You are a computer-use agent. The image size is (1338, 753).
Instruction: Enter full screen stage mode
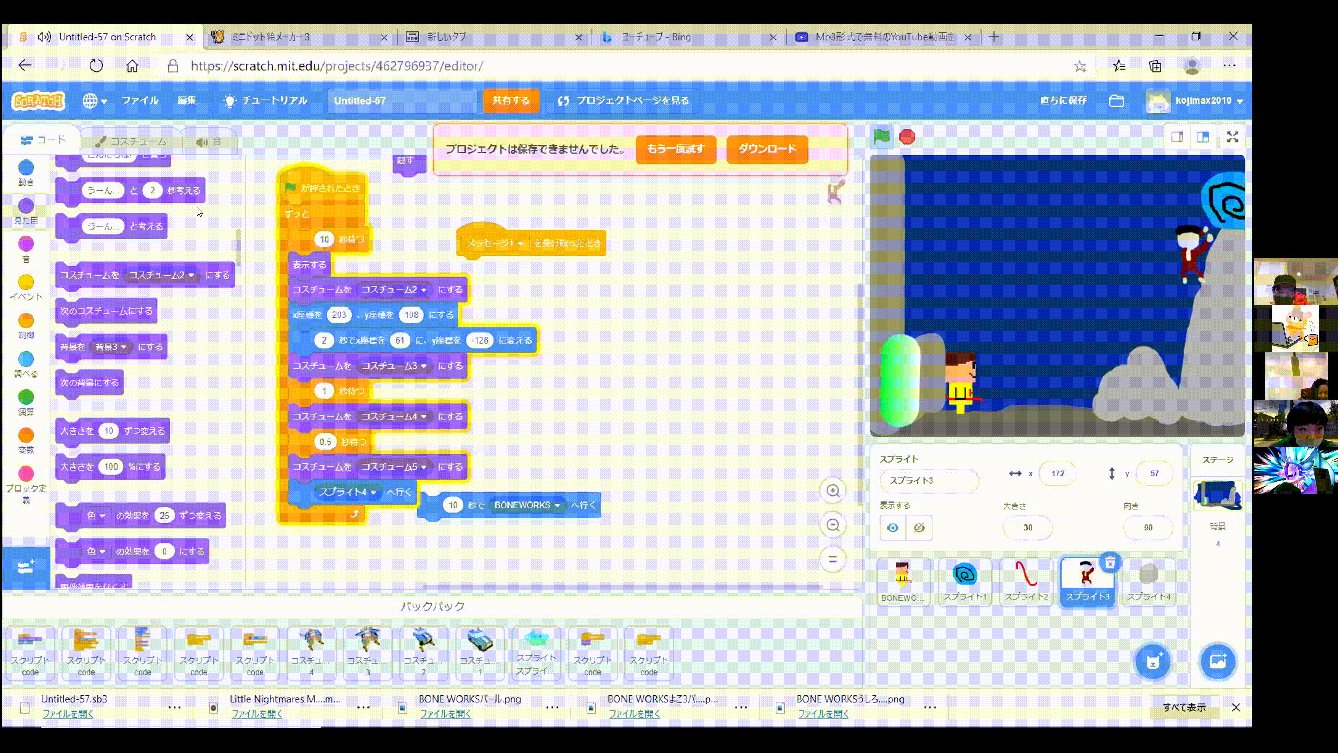(x=1232, y=137)
